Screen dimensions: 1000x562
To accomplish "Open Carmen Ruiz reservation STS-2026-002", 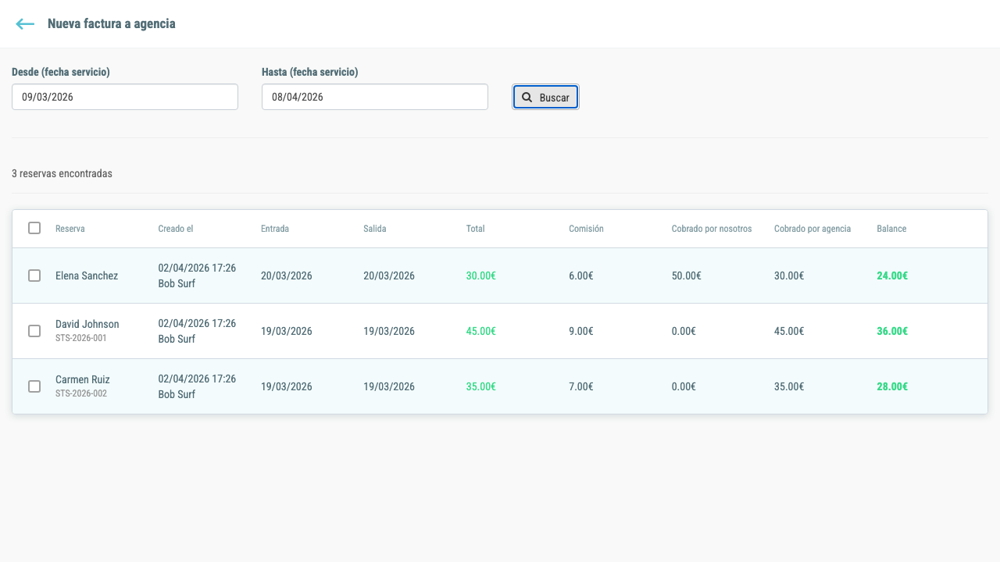I will point(83,386).
